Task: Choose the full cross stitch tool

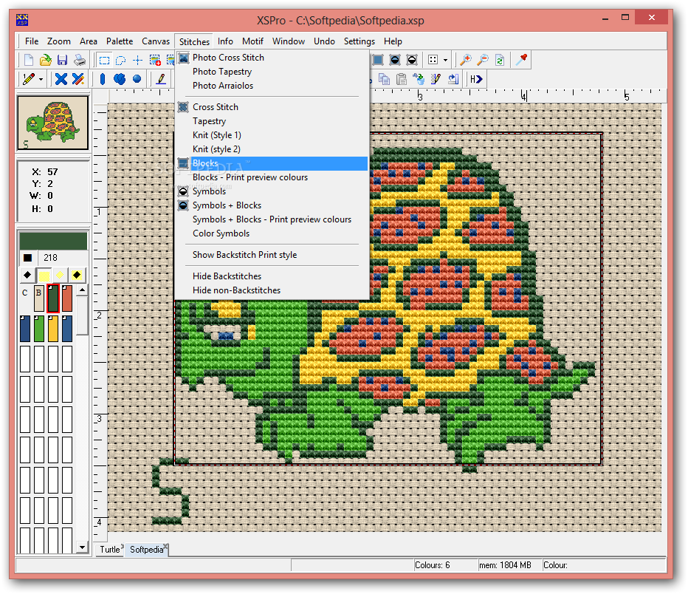Action: click(61, 79)
